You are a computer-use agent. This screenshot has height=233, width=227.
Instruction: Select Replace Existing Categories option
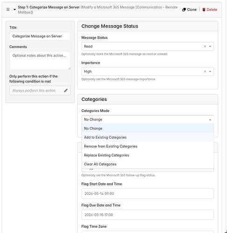coord(148,155)
